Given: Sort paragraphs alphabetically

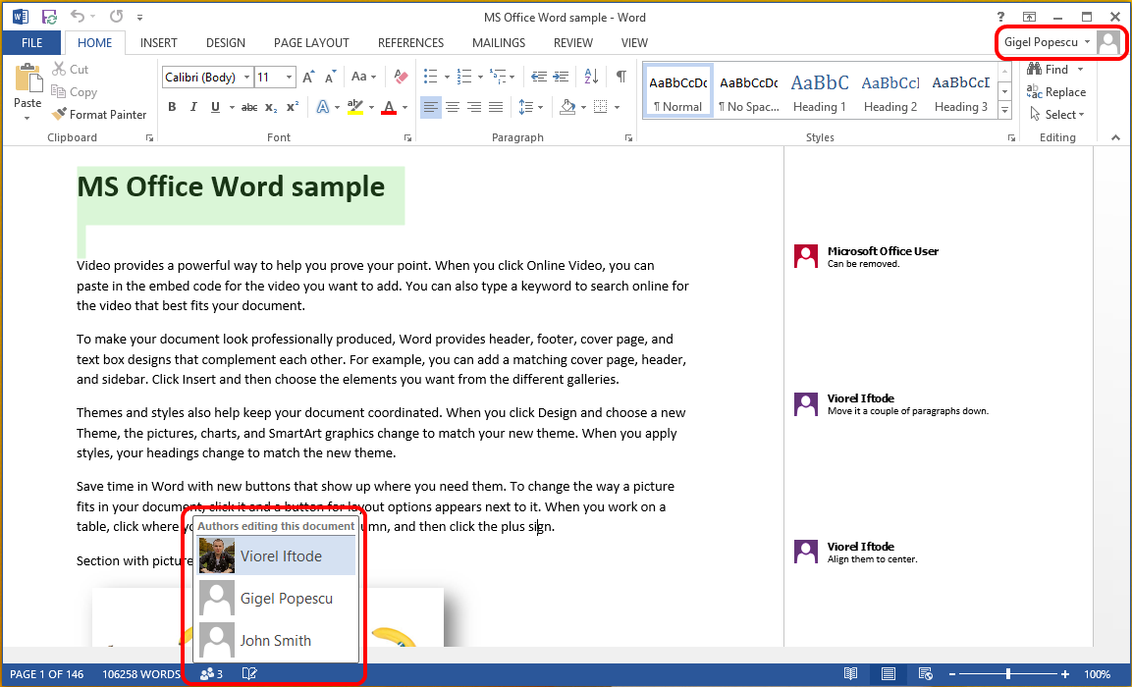Looking at the screenshot, I should (x=591, y=77).
